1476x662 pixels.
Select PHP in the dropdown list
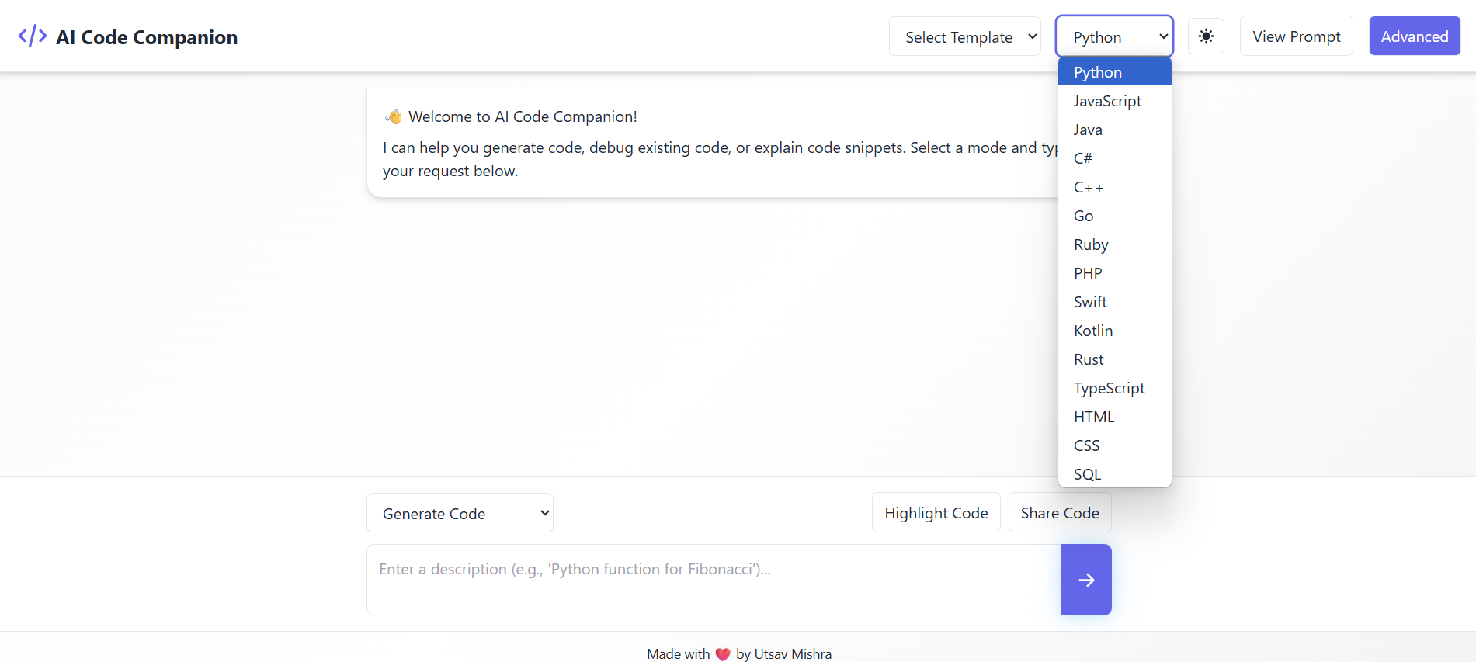(1114, 273)
